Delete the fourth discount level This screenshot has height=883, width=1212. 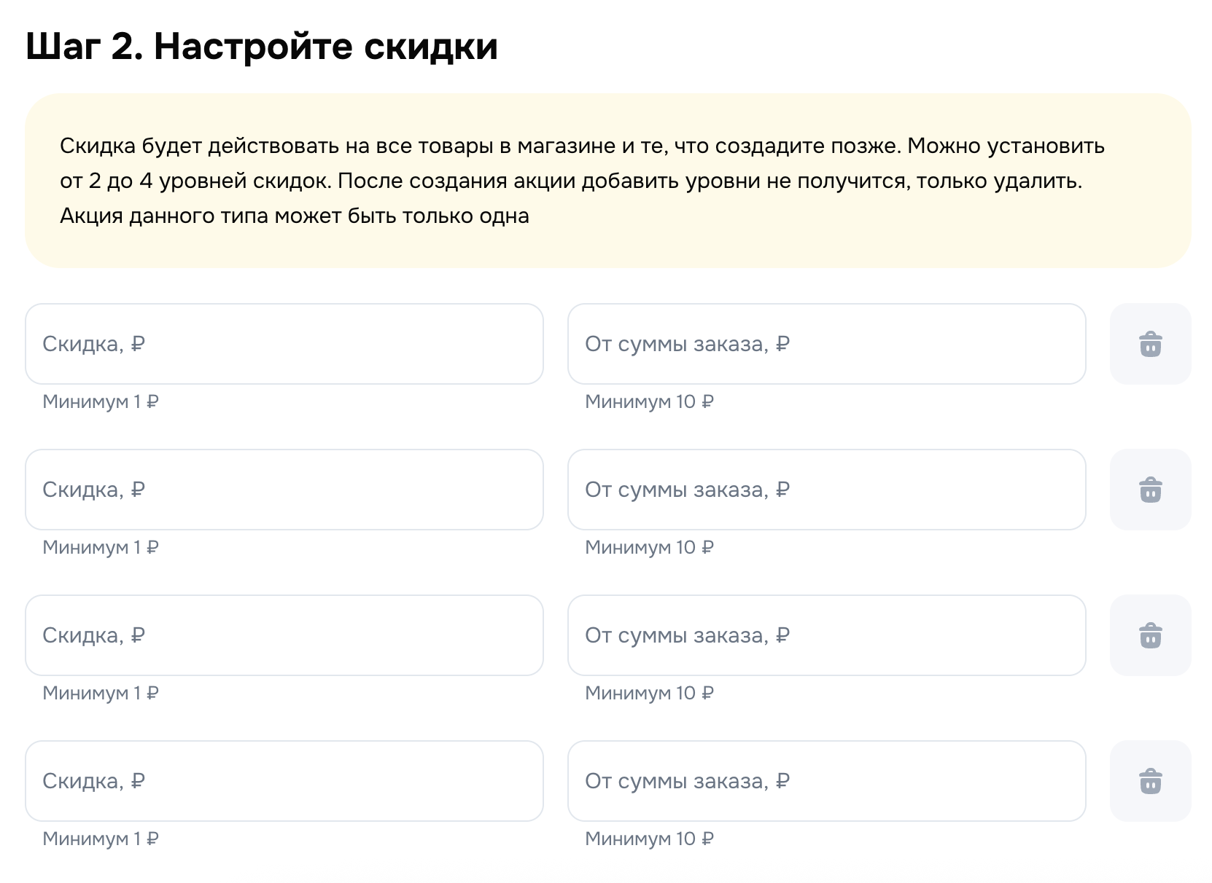(x=1150, y=781)
